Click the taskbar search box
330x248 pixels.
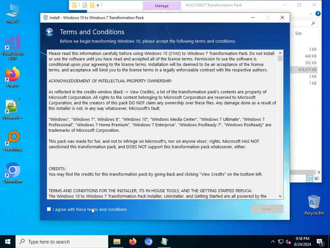click(x=62, y=242)
